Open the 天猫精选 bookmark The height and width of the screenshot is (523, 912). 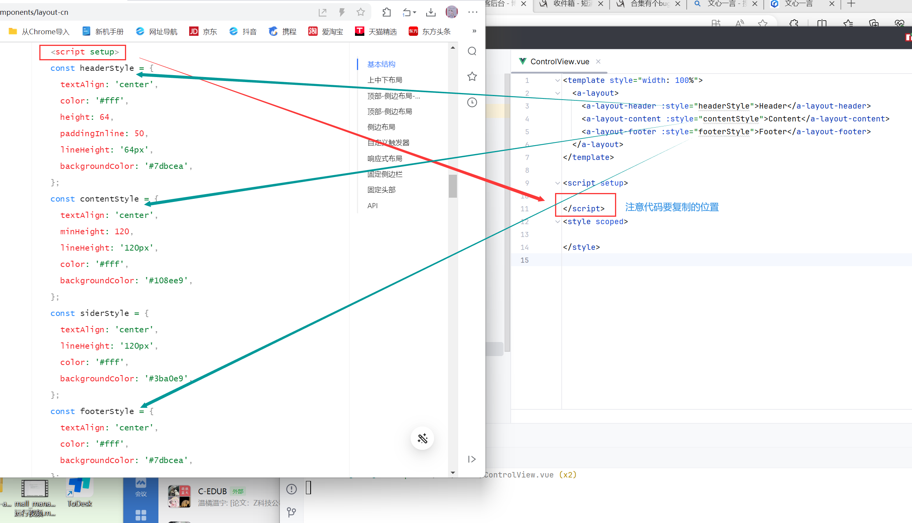pos(376,32)
